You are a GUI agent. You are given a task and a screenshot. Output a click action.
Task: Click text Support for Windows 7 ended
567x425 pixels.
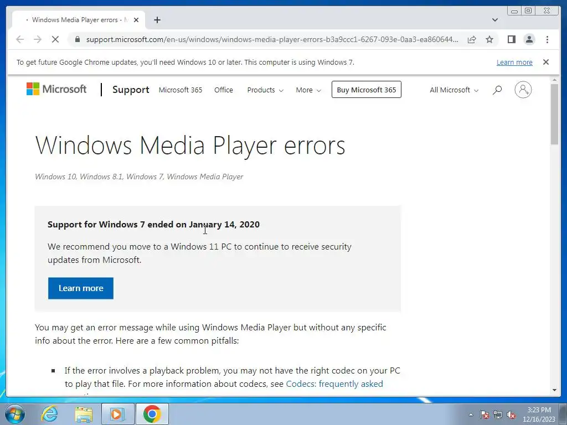coord(153,225)
